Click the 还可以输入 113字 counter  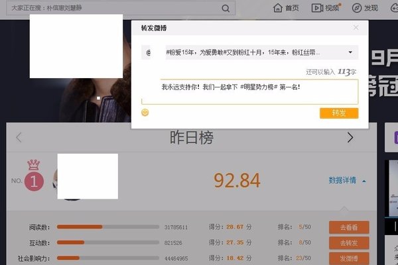tap(331, 72)
